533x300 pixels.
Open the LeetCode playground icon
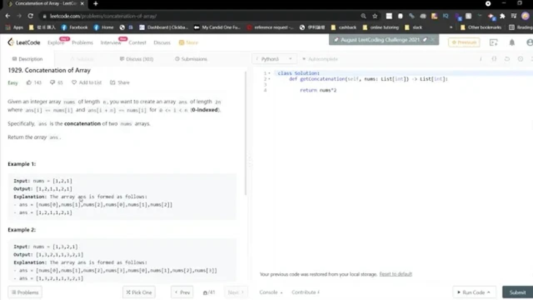coord(493,42)
